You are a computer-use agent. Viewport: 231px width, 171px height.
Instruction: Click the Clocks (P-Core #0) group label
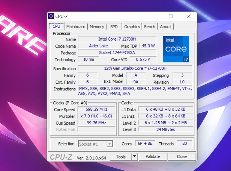coord(70,103)
